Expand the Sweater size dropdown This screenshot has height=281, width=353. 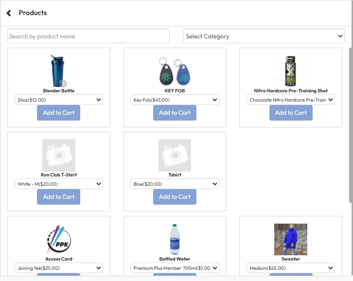click(x=291, y=268)
